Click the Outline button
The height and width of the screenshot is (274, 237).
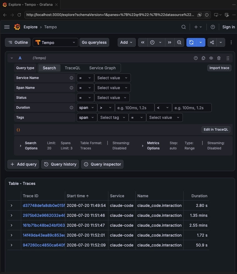coord(18,42)
